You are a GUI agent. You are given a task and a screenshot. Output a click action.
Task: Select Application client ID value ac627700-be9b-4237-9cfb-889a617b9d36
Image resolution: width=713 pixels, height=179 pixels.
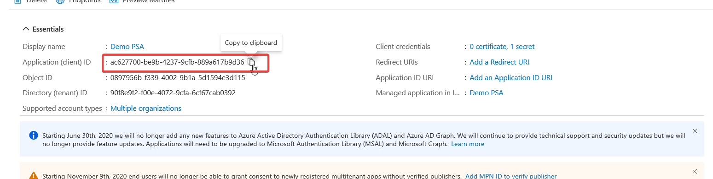(177, 62)
